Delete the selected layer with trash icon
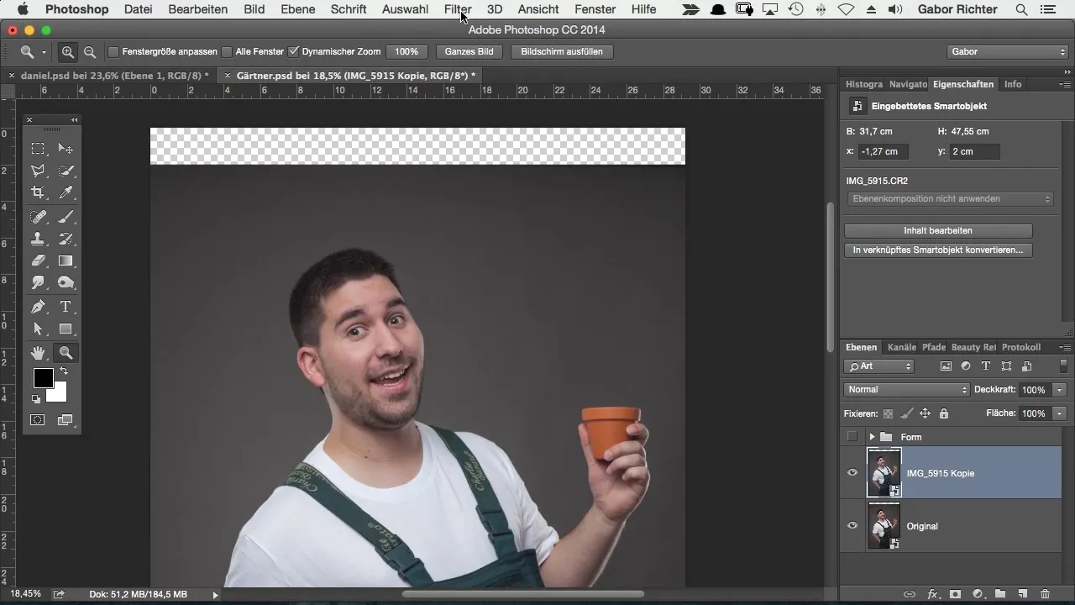Image resolution: width=1075 pixels, height=605 pixels. point(1046,594)
